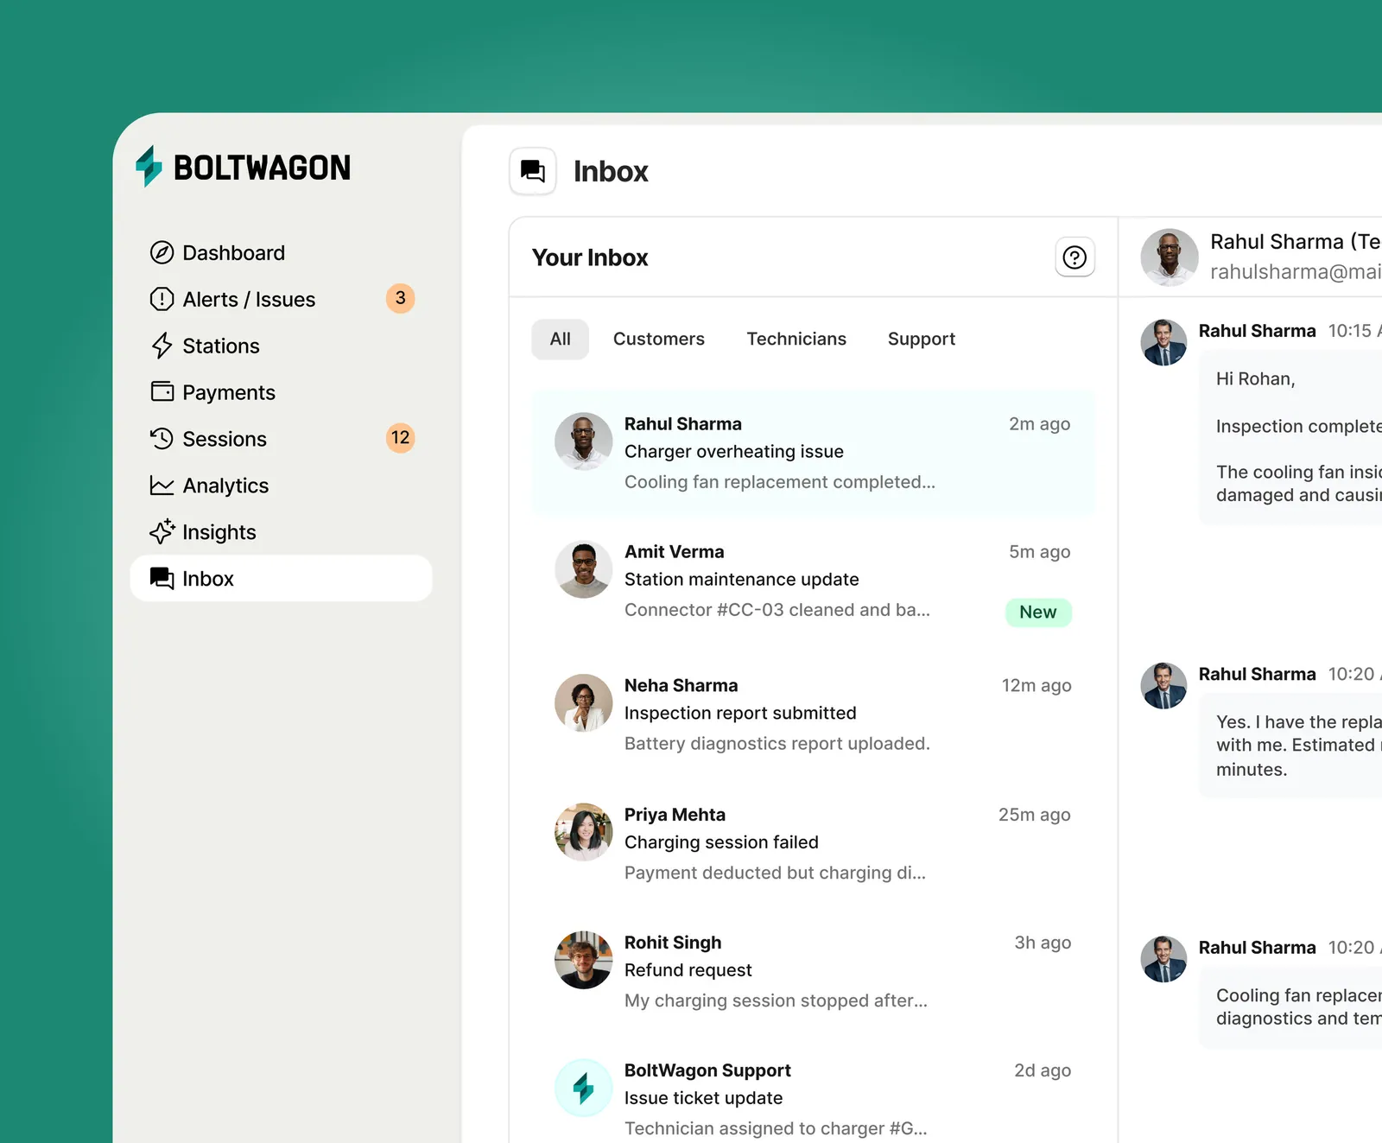Switch to the Customers tab
The width and height of the screenshot is (1382, 1143).
[659, 339]
